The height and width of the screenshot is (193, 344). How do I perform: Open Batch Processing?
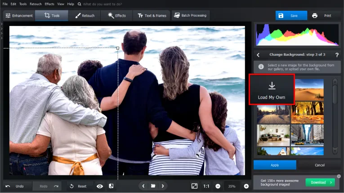point(190,15)
